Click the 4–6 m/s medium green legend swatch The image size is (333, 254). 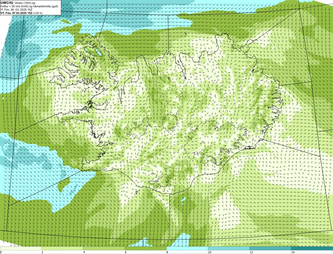[x=104, y=249]
